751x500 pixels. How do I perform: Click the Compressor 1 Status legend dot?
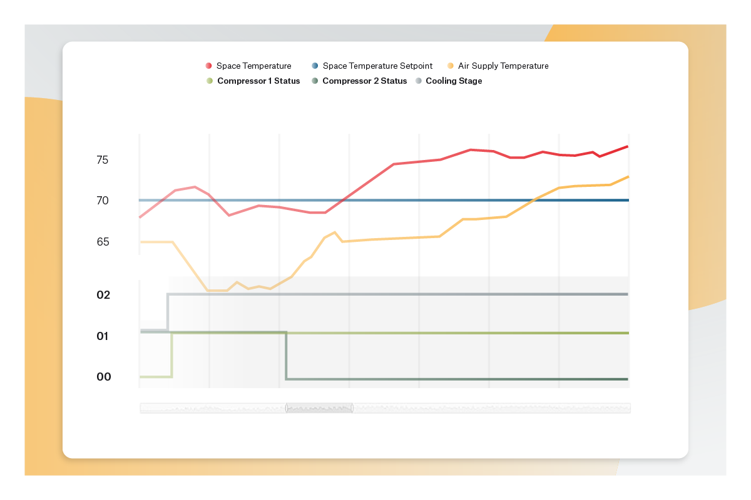tap(210, 81)
